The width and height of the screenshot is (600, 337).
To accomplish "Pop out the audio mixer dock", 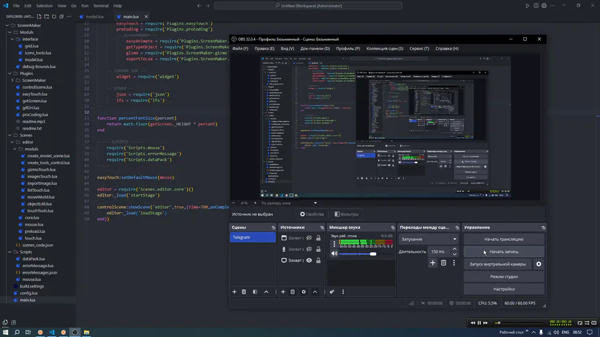I will click(x=393, y=227).
